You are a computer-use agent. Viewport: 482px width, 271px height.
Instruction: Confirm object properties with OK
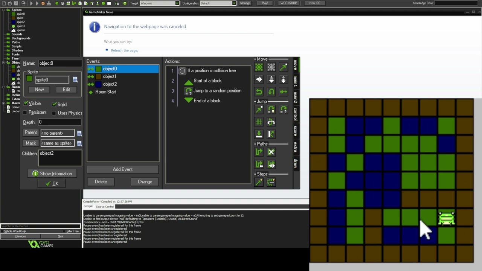click(x=52, y=184)
